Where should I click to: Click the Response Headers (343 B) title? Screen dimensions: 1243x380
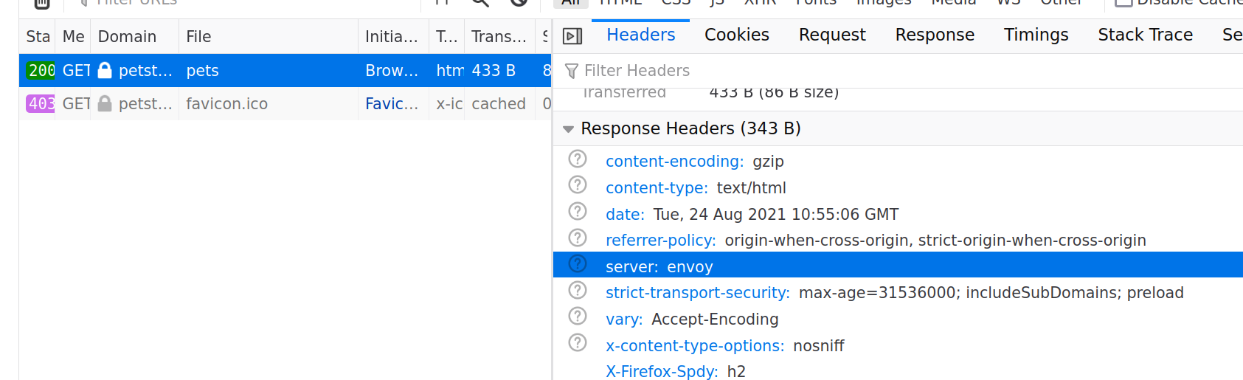point(690,128)
